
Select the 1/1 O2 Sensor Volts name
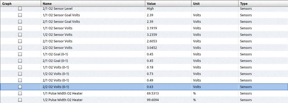click(57, 28)
